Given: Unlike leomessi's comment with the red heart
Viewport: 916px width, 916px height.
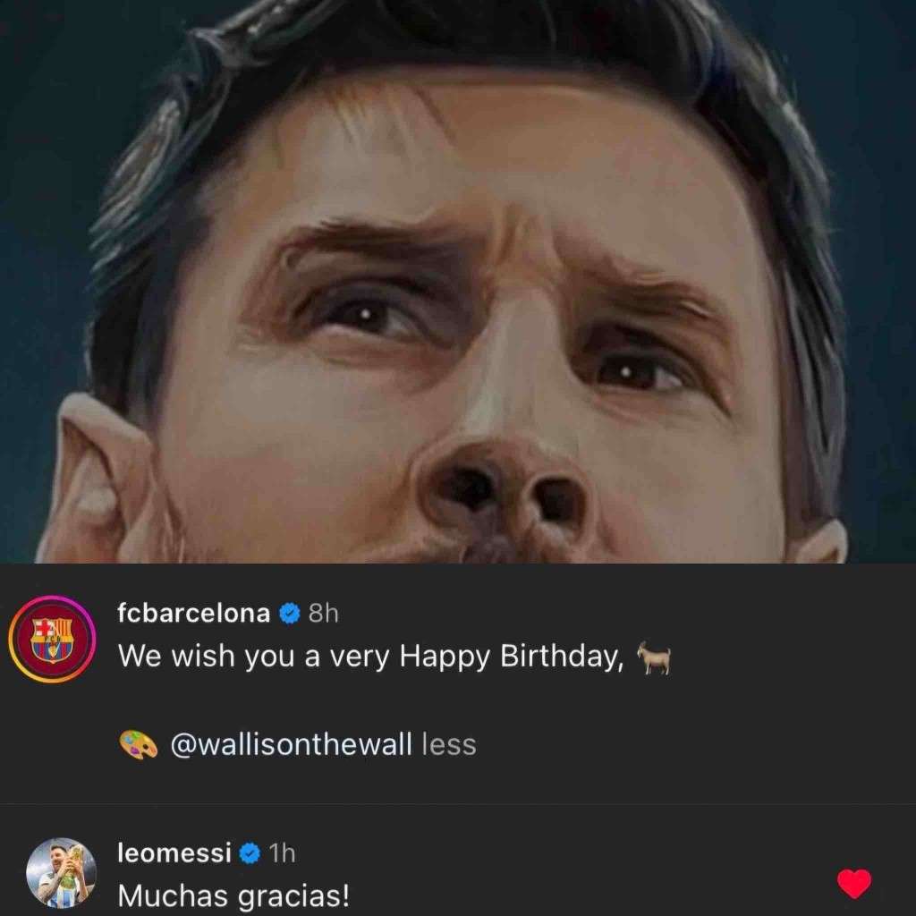Looking at the screenshot, I should pyautogui.click(x=853, y=884).
